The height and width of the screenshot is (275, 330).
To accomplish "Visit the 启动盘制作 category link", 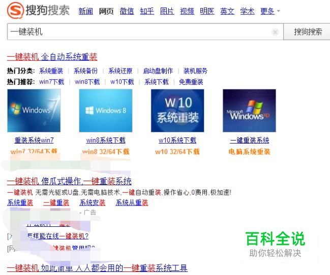I will coord(158,71).
